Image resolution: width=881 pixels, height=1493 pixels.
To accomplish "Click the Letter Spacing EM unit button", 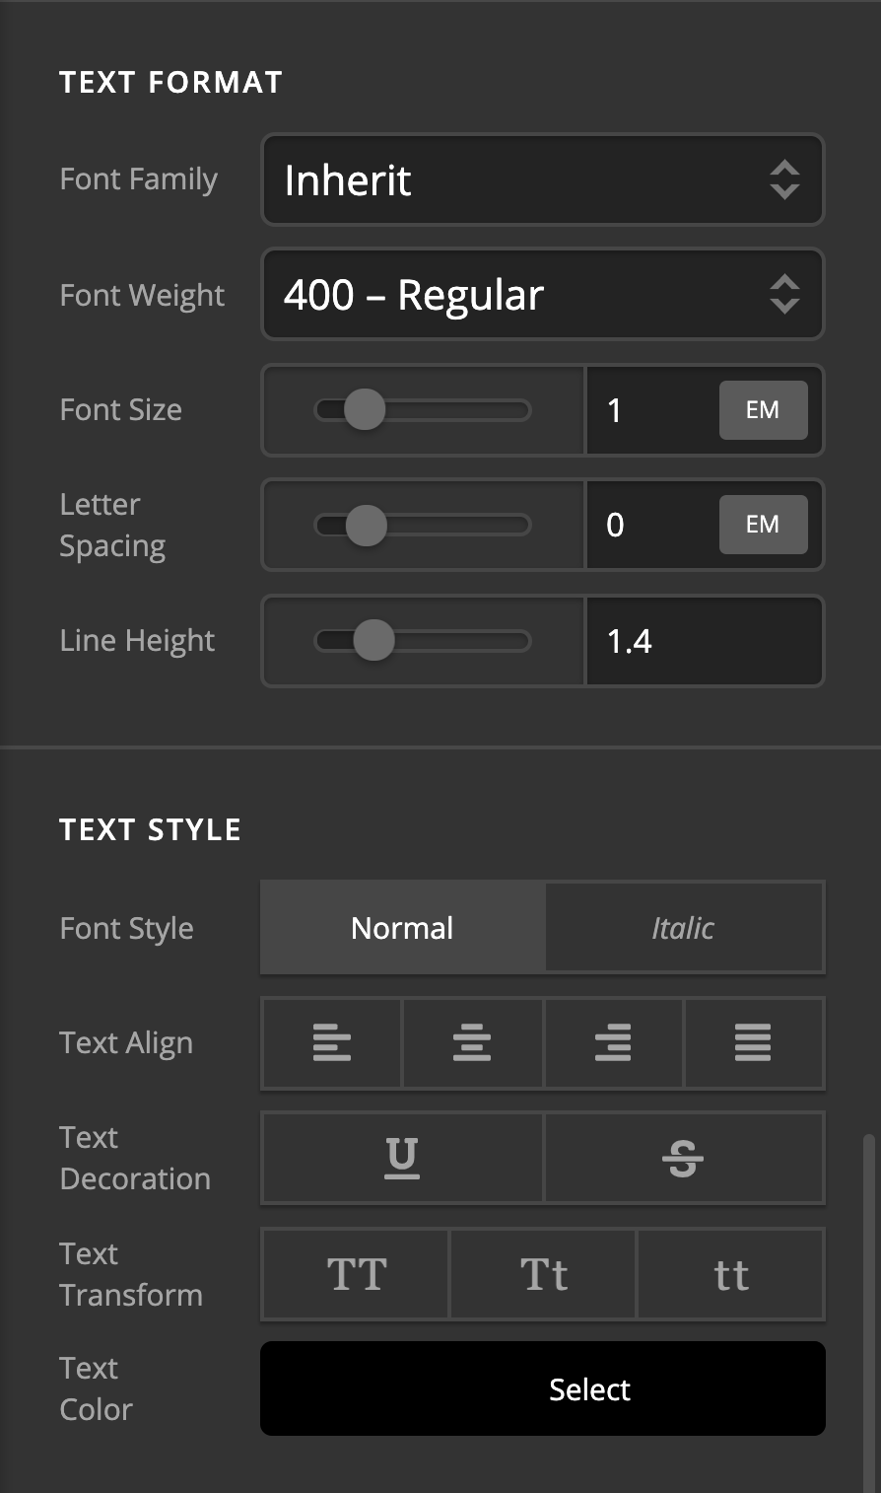I will [x=763, y=525].
